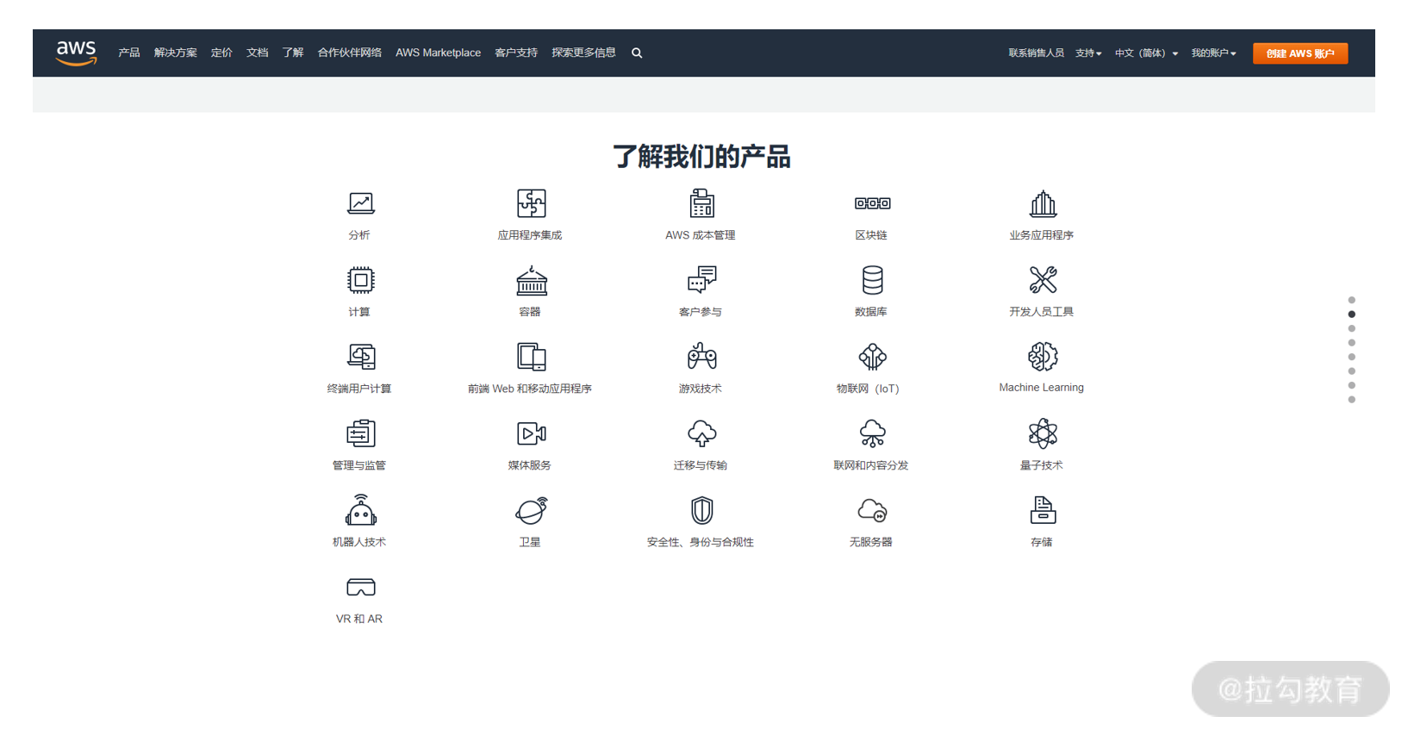Open the 中文 (简体) language dropdown
Screen dimensions: 1408x735
coord(1146,53)
